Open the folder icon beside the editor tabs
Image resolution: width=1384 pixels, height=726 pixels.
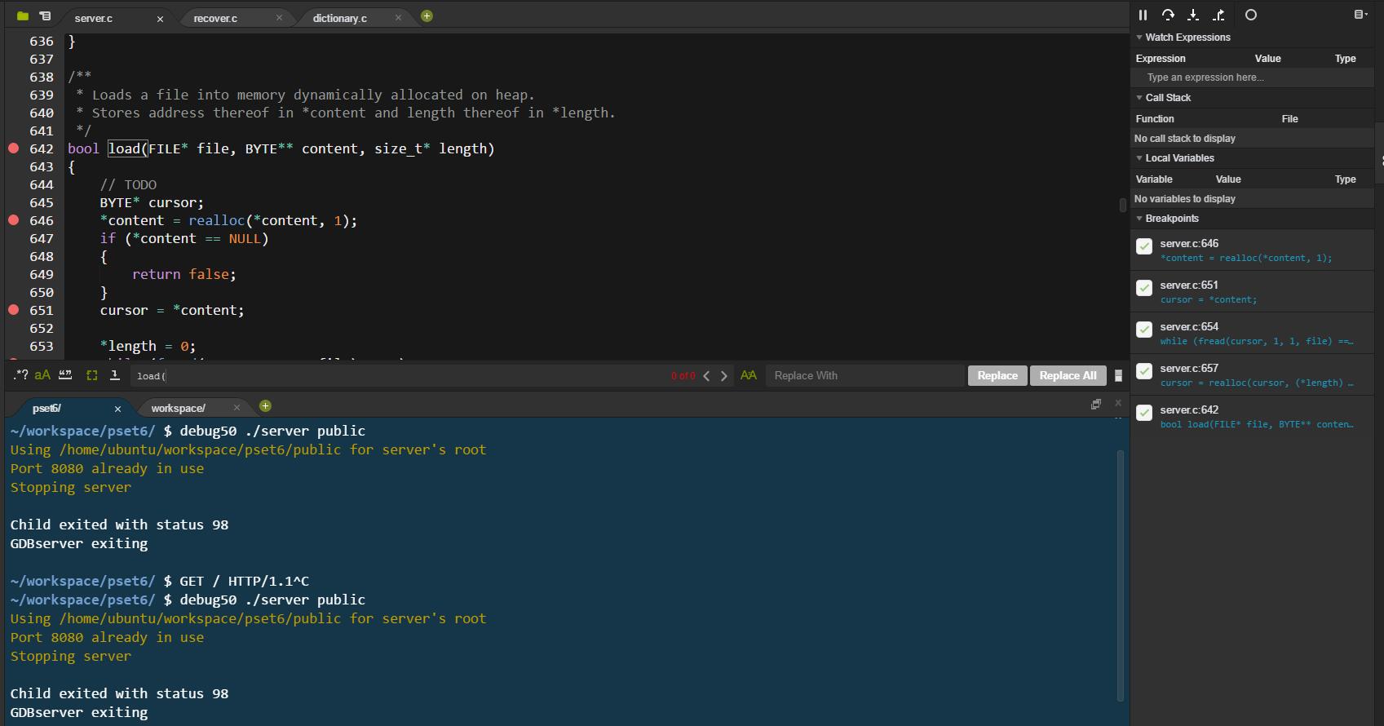[23, 16]
